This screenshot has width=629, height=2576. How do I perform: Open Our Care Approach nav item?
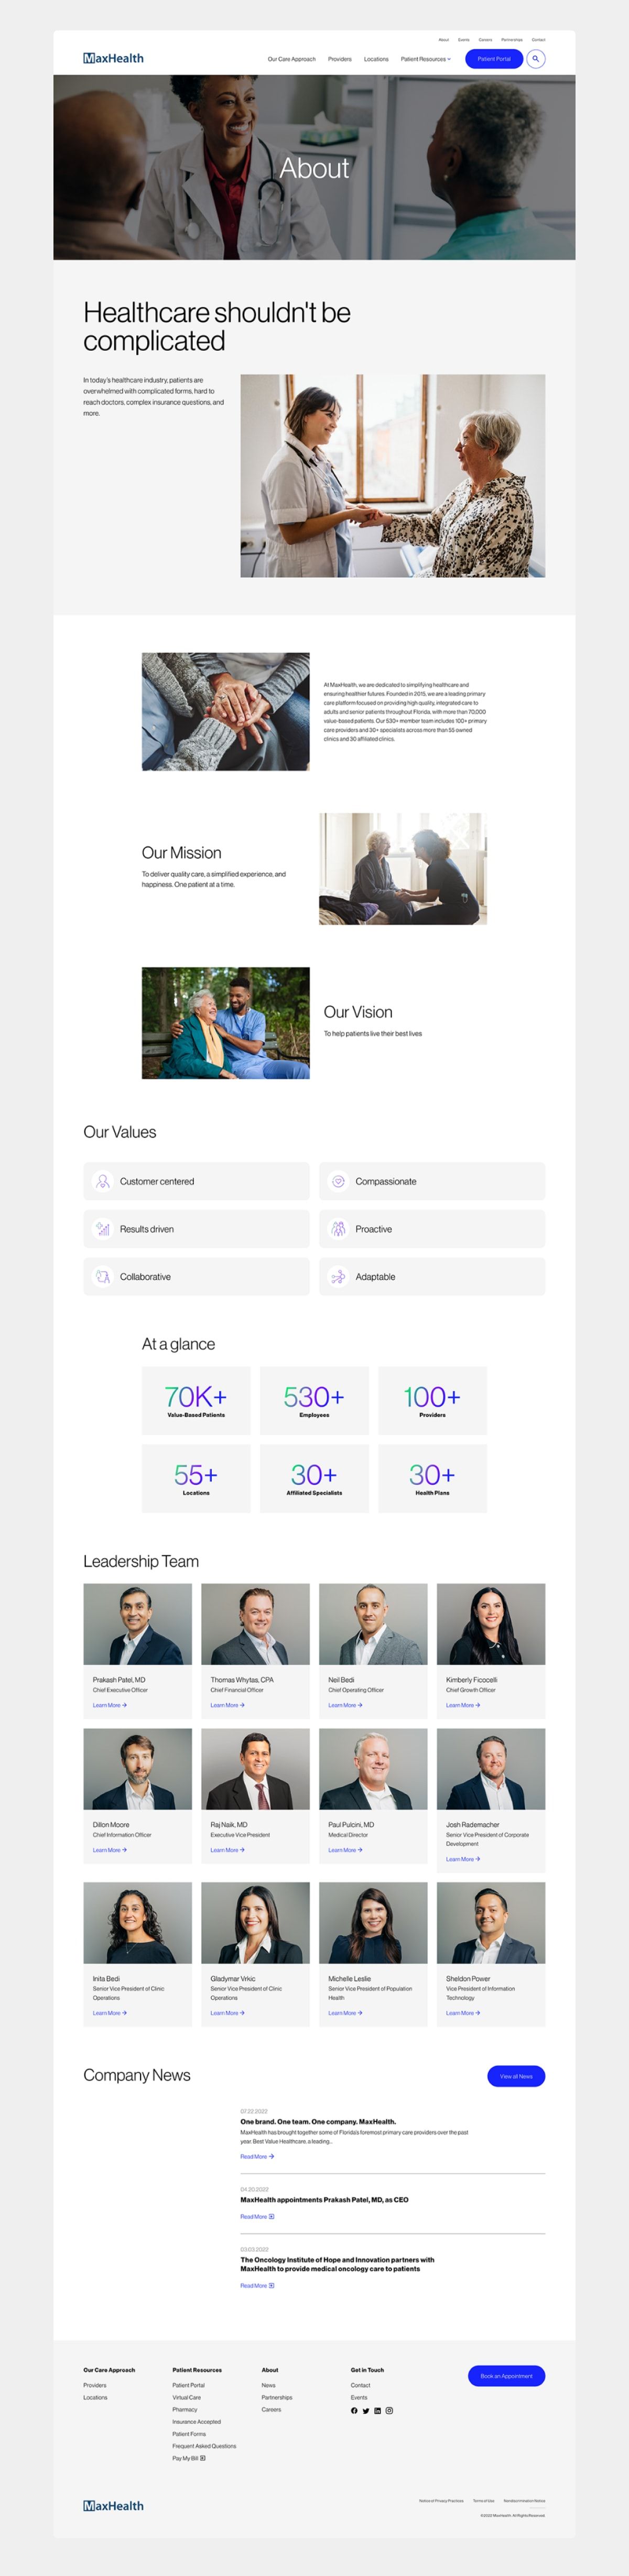point(291,59)
